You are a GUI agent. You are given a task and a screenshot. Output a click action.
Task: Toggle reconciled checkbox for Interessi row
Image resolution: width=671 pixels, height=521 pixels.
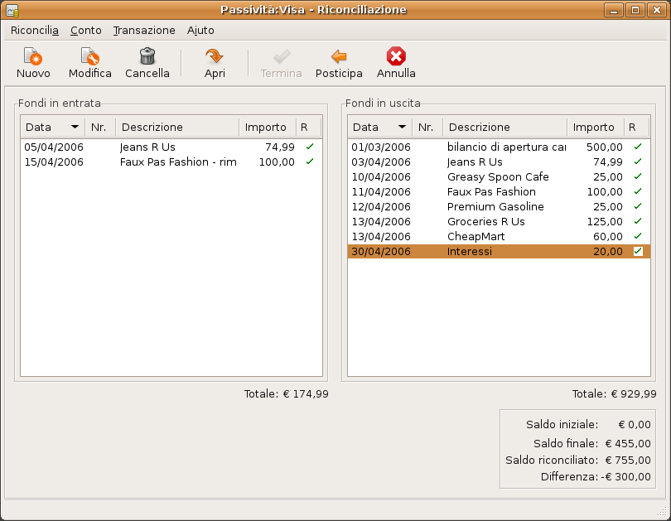(638, 251)
